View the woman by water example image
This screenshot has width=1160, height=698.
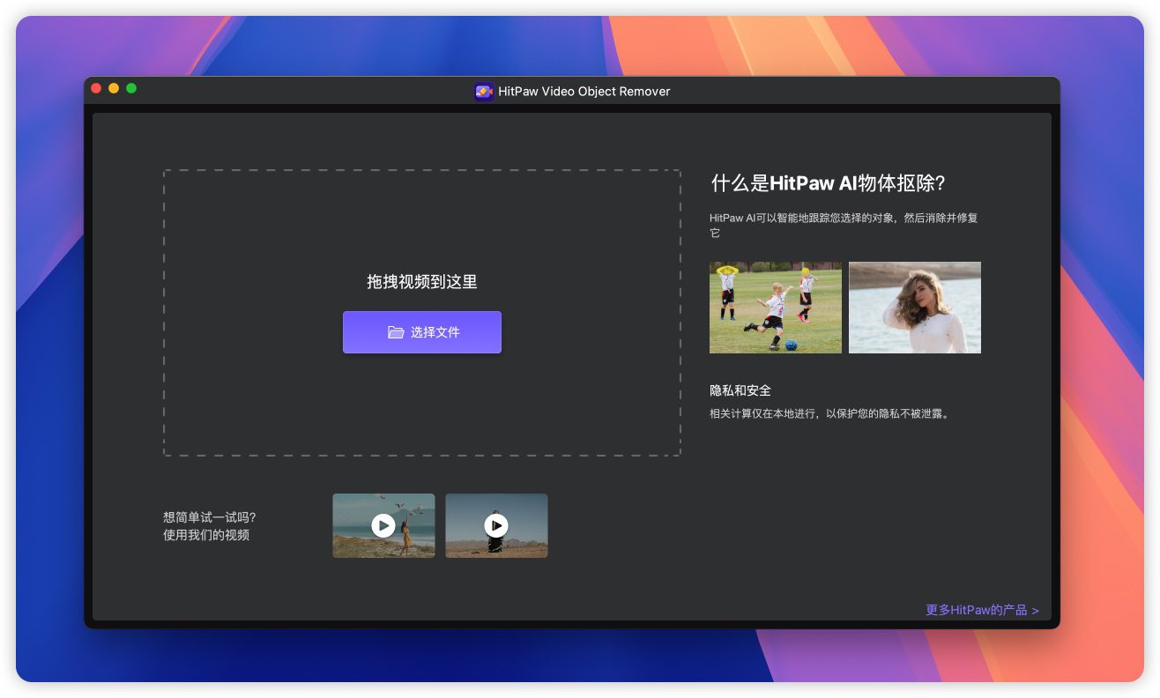tap(915, 308)
